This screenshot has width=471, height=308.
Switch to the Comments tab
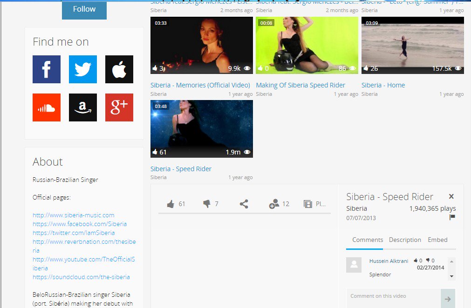(x=368, y=240)
